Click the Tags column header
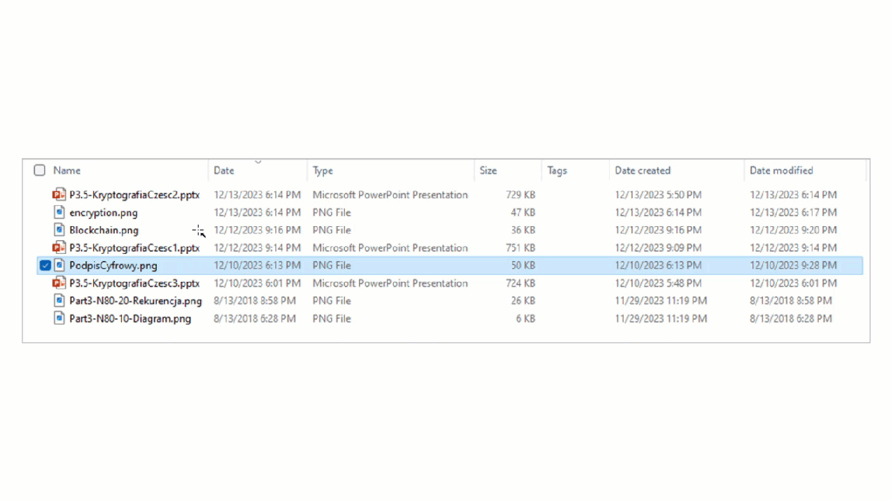The height and width of the screenshot is (501, 892). click(557, 170)
